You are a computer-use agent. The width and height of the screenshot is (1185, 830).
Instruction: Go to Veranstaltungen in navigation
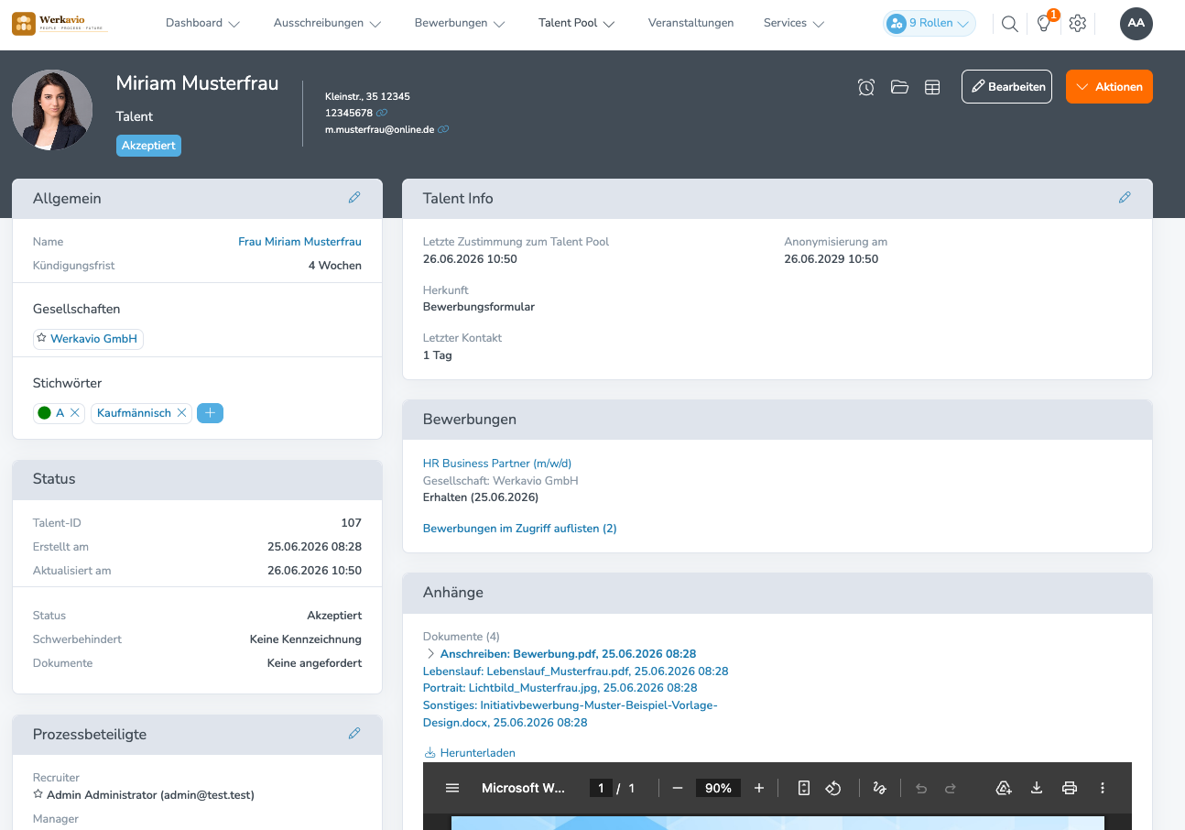(x=690, y=24)
